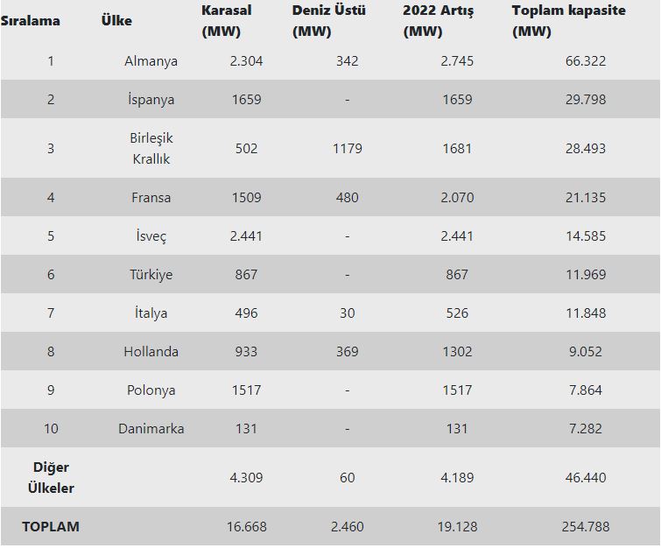This screenshot has height=548, width=661.
Task: Click the TOPLAM row label
Action: [x=50, y=527]
